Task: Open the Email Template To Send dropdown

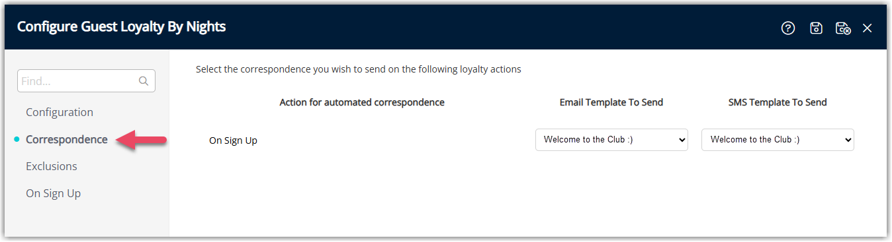Action: pyautogui.click(x=611, y=140)
